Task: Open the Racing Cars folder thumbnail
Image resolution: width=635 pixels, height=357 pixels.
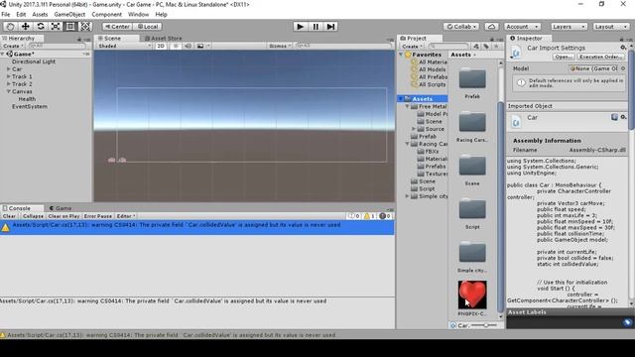Action: 472,122
